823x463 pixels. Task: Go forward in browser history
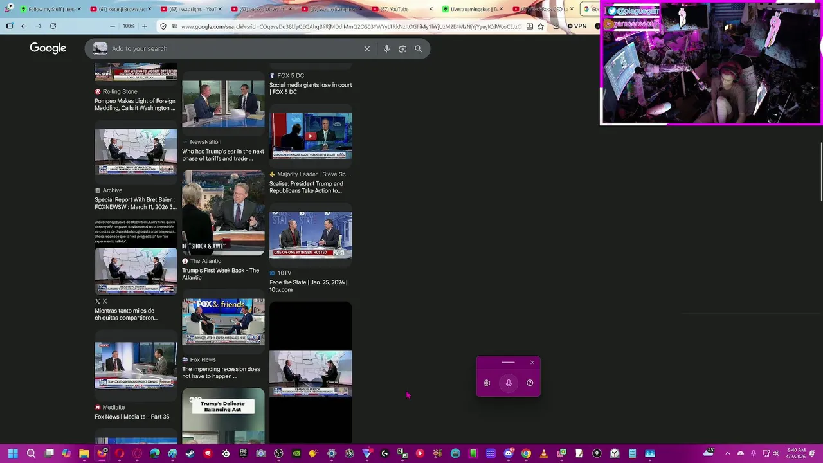pyautogui.click(x=38, y=26)
